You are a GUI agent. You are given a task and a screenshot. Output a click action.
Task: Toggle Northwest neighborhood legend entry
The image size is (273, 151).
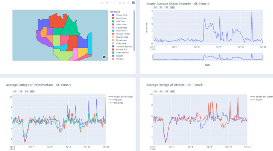coord(119,18)
